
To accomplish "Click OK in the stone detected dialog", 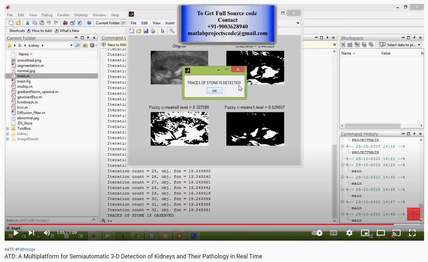I will point(214,91).
